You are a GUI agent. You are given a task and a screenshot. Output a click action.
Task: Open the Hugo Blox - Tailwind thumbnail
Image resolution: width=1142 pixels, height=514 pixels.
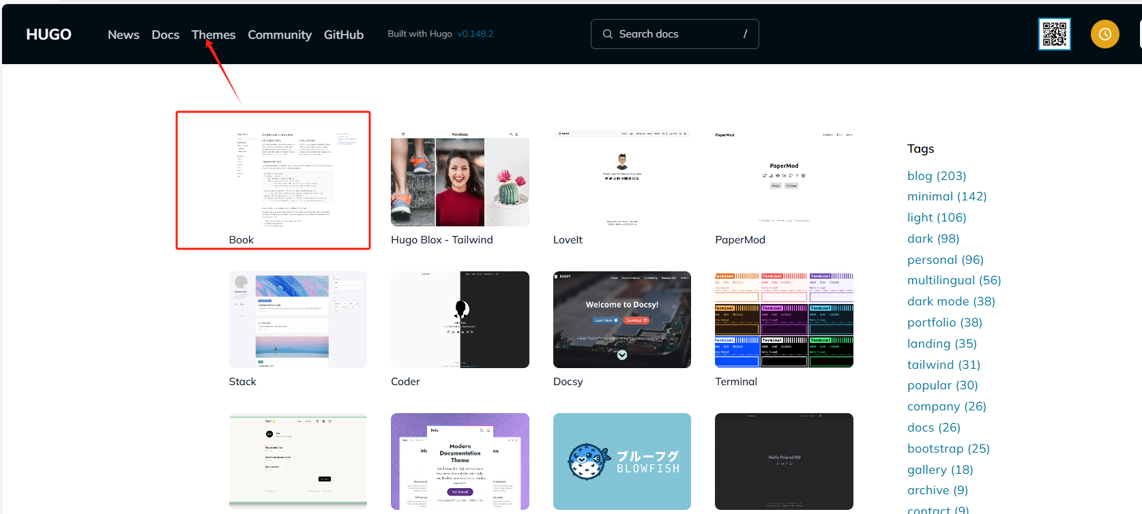tap(460, 178)
